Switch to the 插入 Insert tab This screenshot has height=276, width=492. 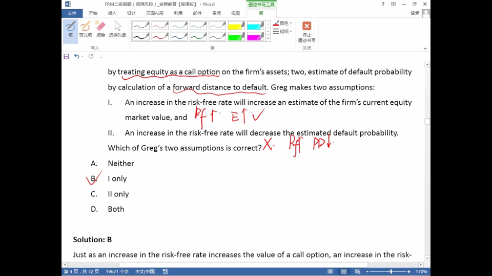coord(112,13)
